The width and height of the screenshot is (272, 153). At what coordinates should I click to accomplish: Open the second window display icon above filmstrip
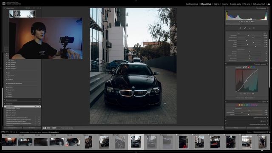coord(7,132)
